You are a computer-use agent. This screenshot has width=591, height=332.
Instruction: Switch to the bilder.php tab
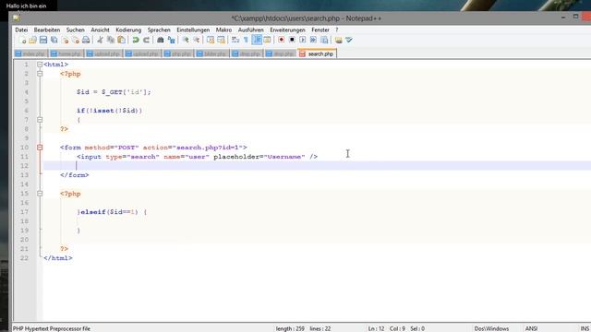(211, 53)
